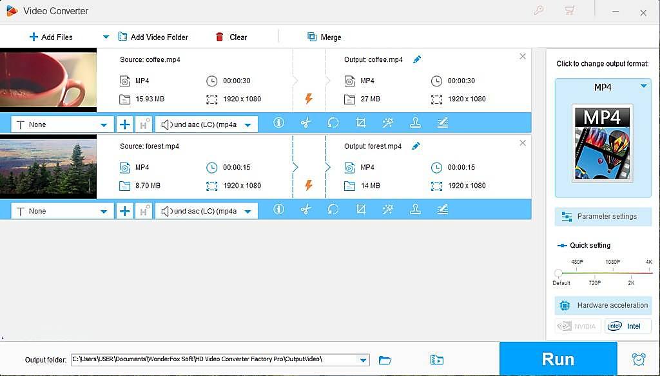Open the output video folder icon
The height and width of the screenshot is (376, 660).
(x=437, y=360)
